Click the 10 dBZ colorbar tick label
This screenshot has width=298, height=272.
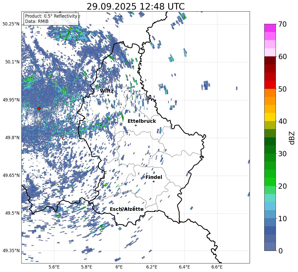tap(283, 218)
